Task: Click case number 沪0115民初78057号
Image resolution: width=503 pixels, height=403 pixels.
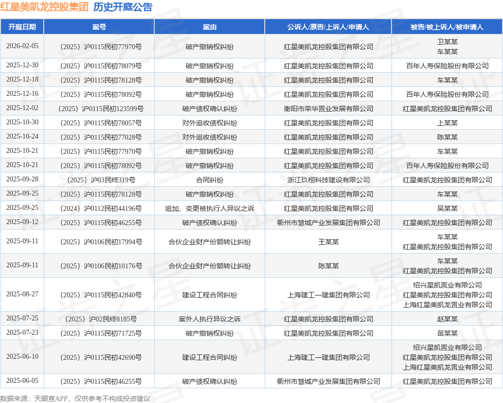Action: 101,123
